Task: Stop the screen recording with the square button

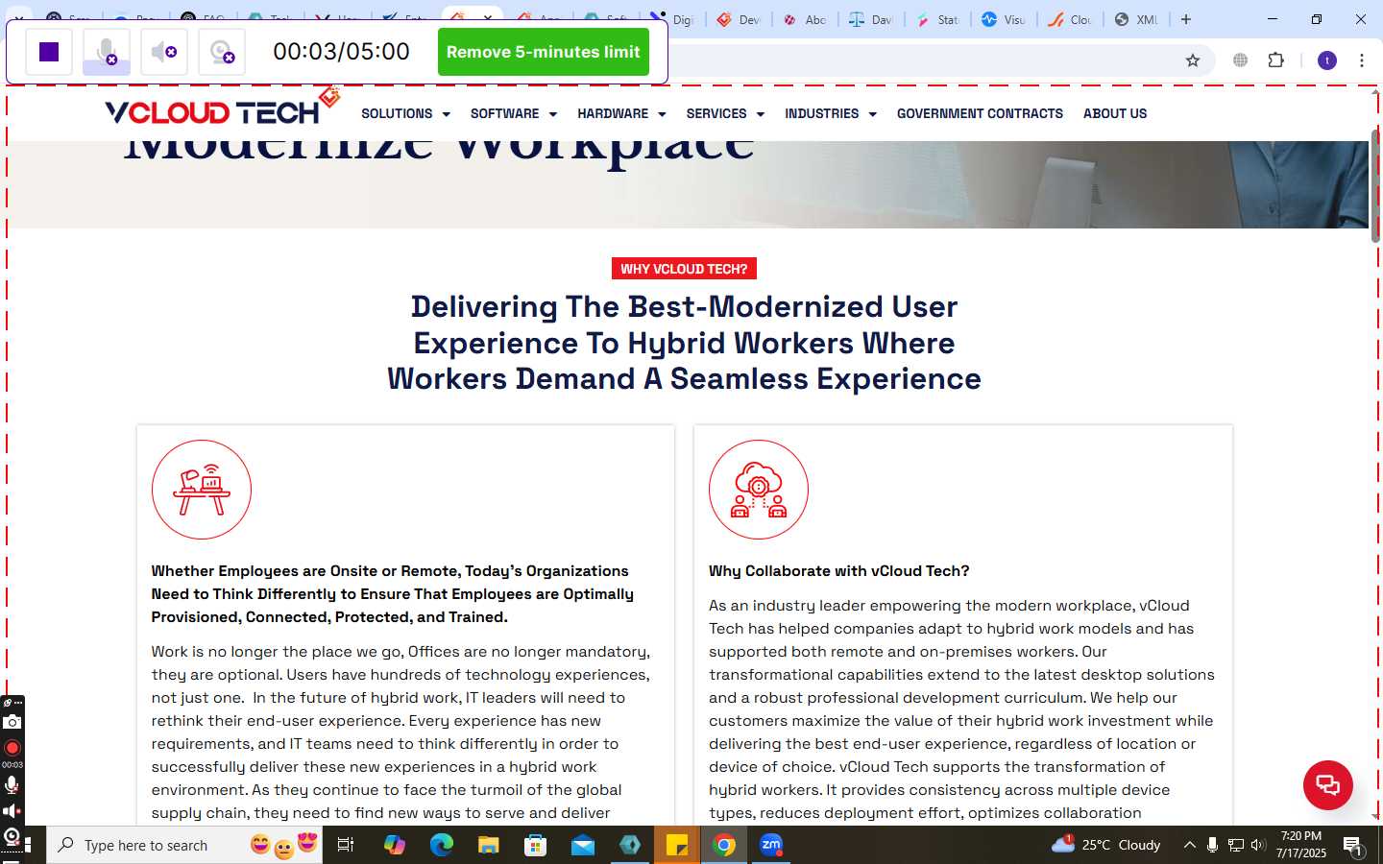Action: [49, 52]
